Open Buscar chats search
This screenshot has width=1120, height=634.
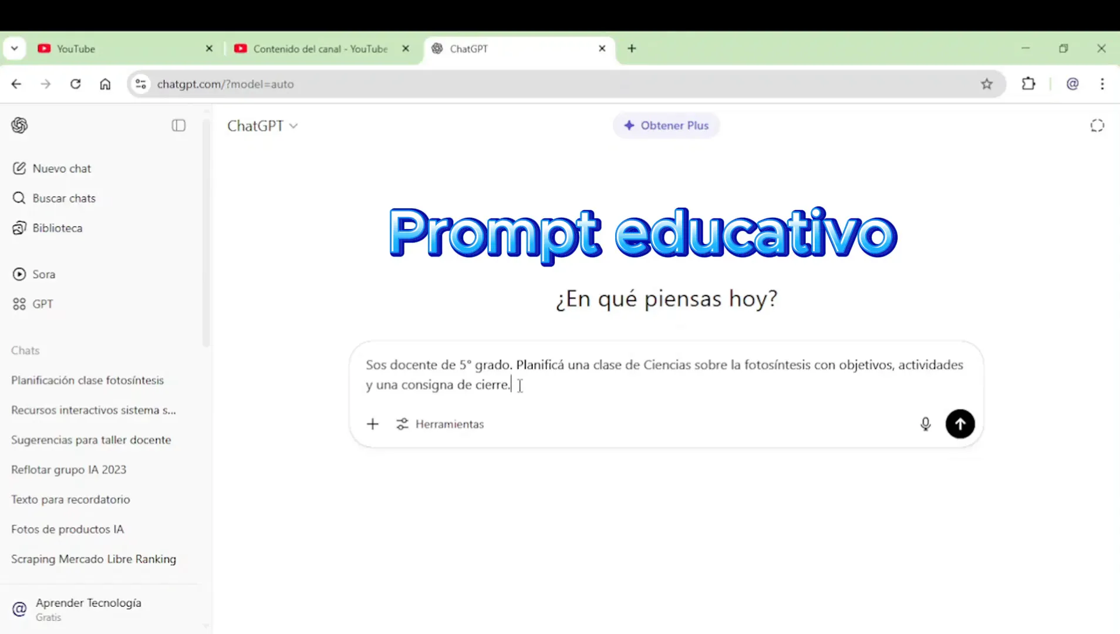coord(64,198)
